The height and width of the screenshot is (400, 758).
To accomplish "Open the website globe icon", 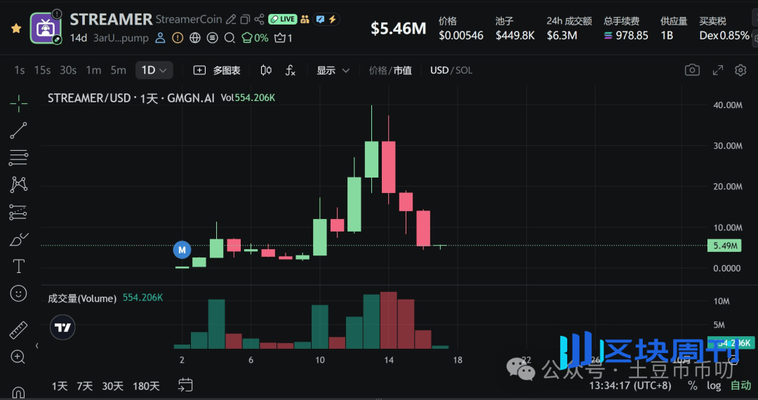I will pyautogui.click(x=195, y=38).
